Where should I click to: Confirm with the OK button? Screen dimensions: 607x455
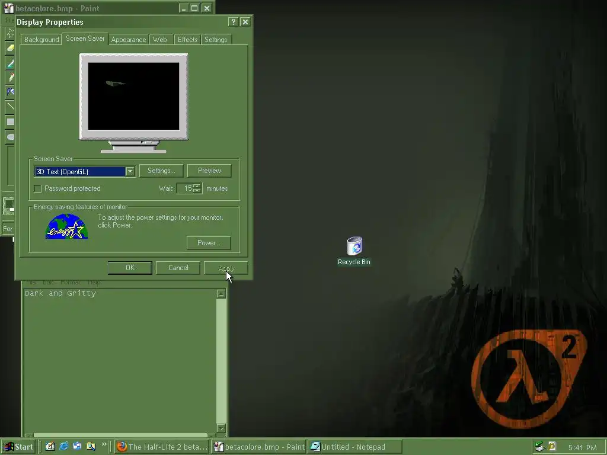coord(130,268)
